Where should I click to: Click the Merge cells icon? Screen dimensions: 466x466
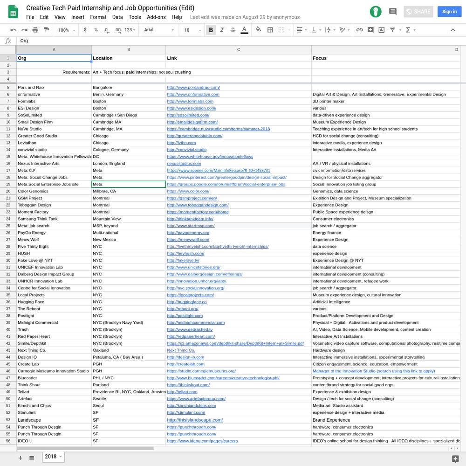click(281, 30)
